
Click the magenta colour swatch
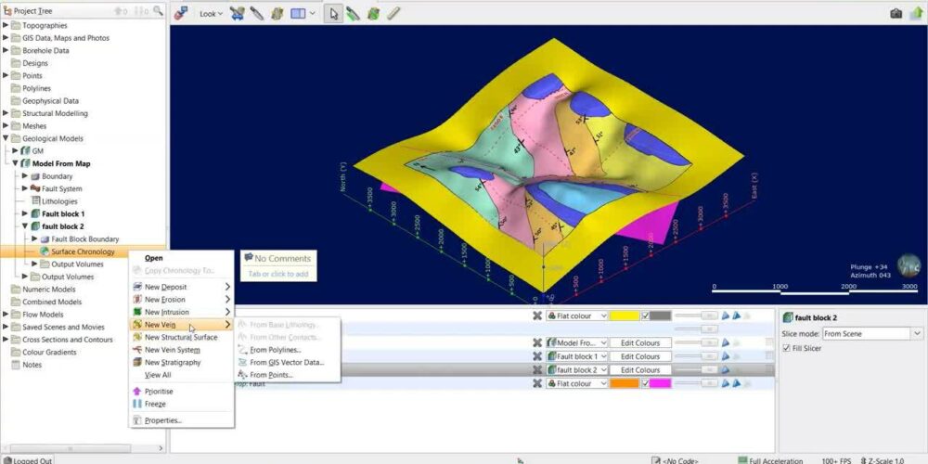[x=661, y=383]
